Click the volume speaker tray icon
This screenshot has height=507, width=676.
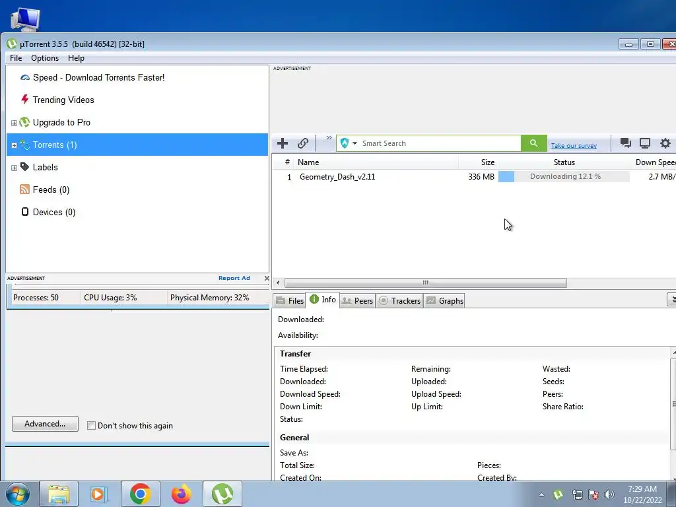[609, 495]
